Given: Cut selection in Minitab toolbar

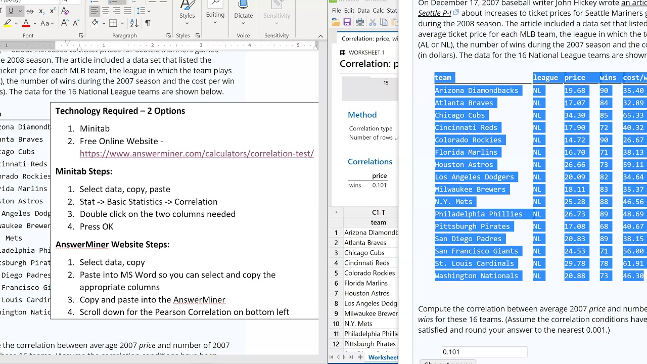Looking at the screenshot, I should [373, 22].
